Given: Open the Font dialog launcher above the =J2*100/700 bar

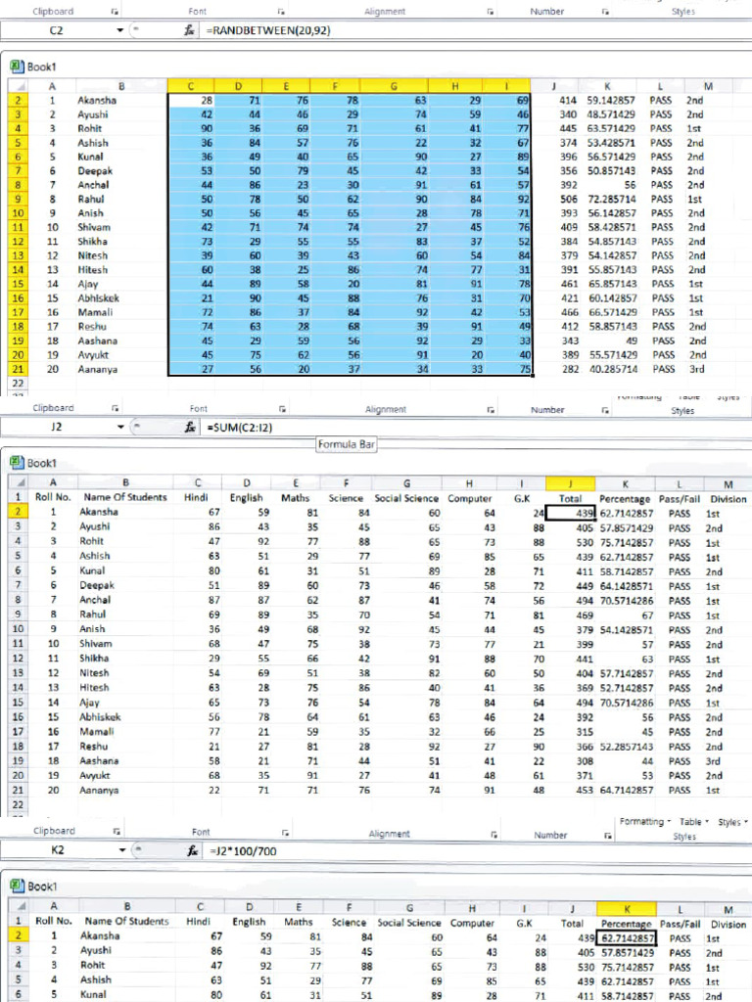Looking at the screenshot, I should [285, 833].
